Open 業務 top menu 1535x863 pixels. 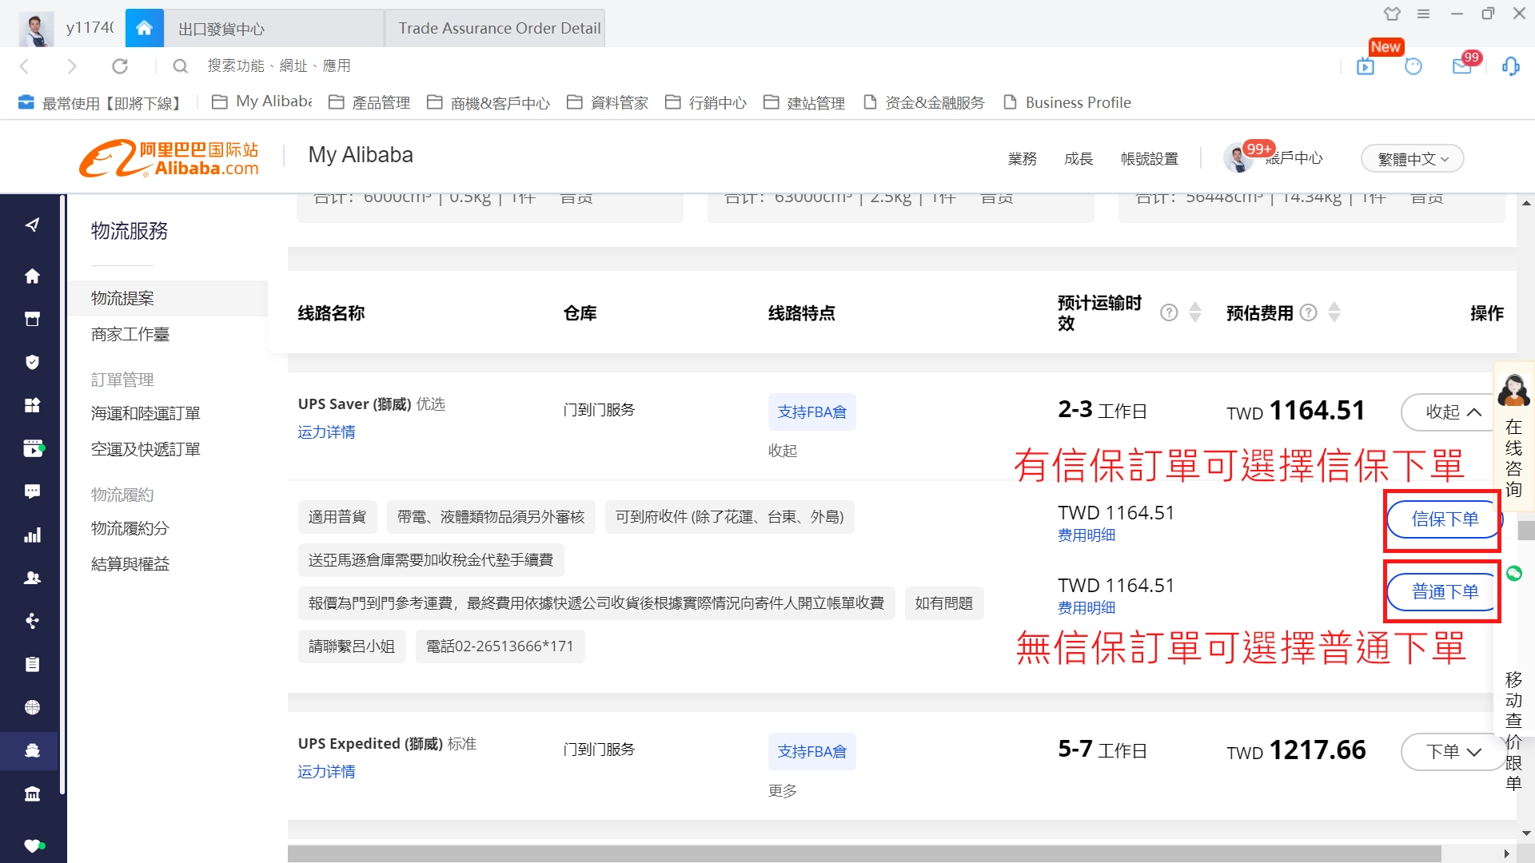[x=1023, y=159]
